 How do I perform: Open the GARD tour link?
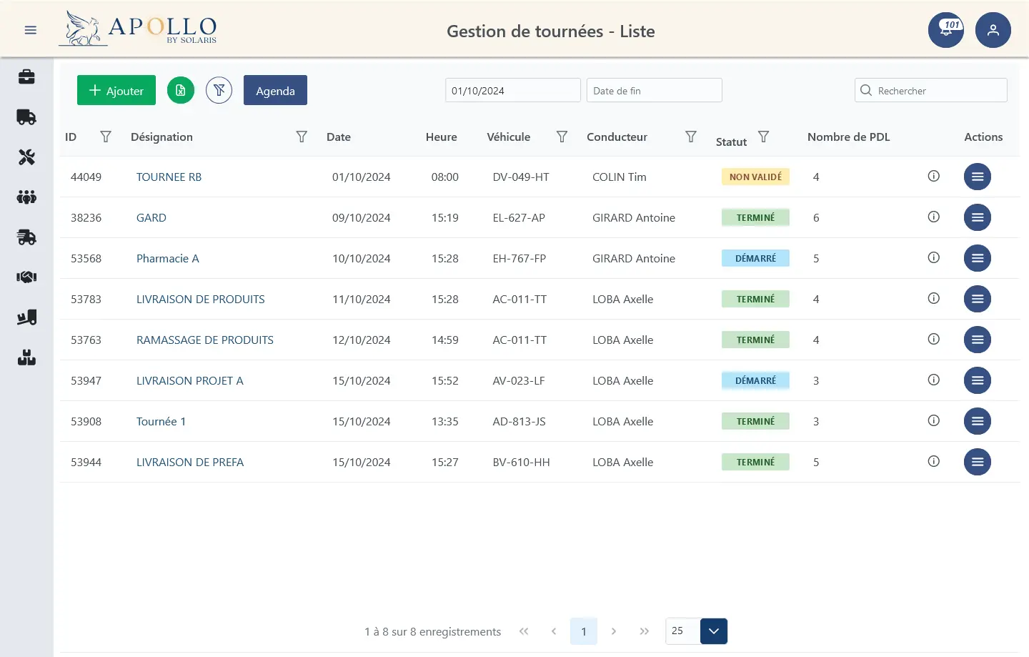coord(151,217)
